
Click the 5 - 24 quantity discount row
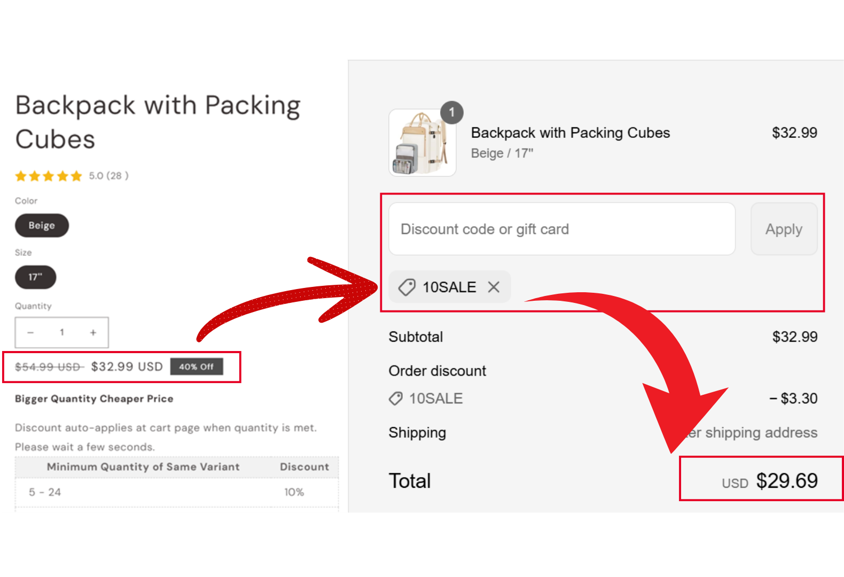tap(177, 492)
